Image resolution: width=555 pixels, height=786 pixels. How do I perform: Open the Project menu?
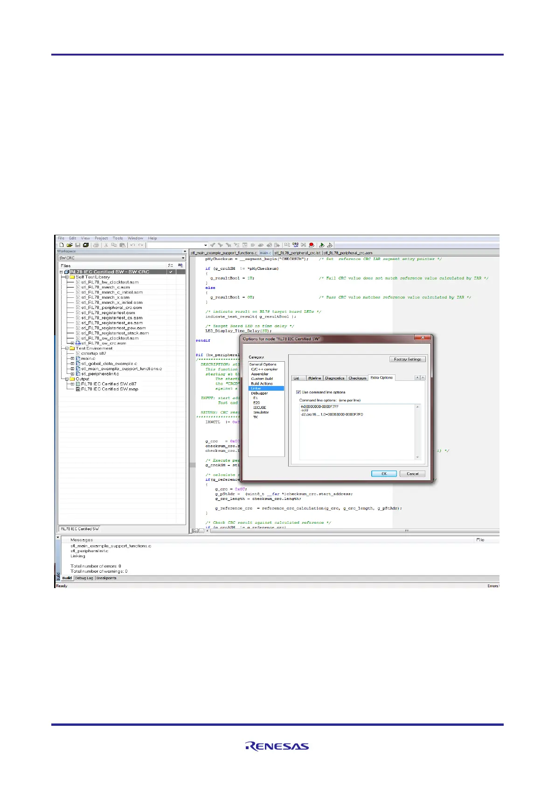click(101, 238)
